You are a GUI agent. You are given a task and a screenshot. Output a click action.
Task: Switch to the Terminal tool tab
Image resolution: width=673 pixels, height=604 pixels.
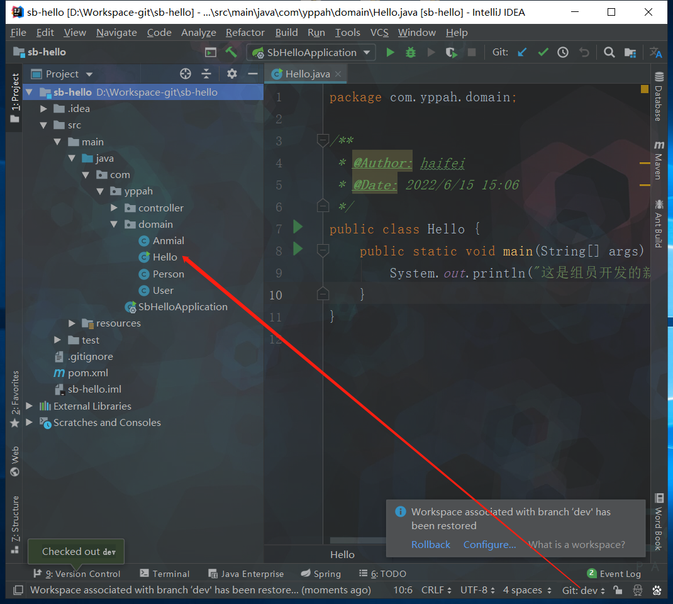164,573
